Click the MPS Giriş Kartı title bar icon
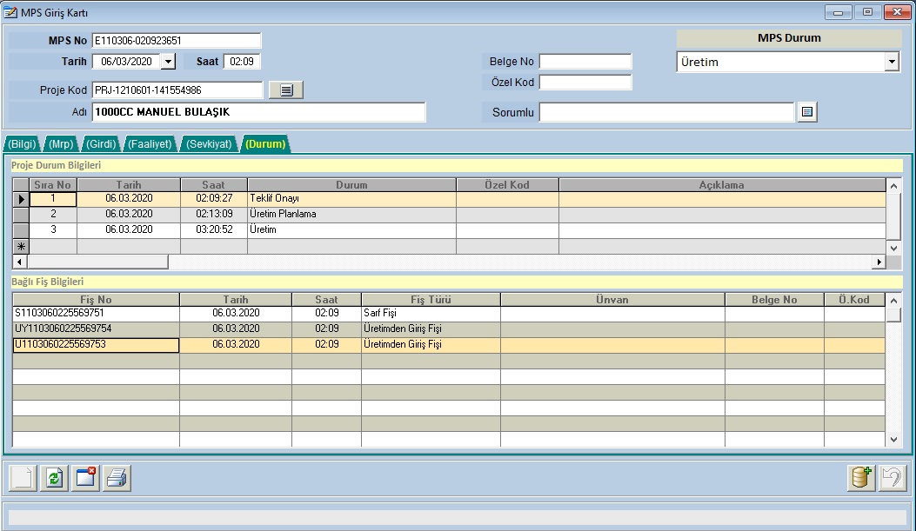916x531 pixels. (x=10, y=12)
